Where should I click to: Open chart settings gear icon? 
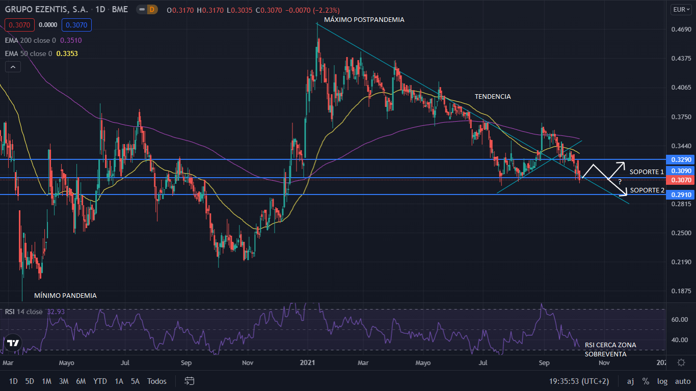pyautogui.click(x=681, y=362)
